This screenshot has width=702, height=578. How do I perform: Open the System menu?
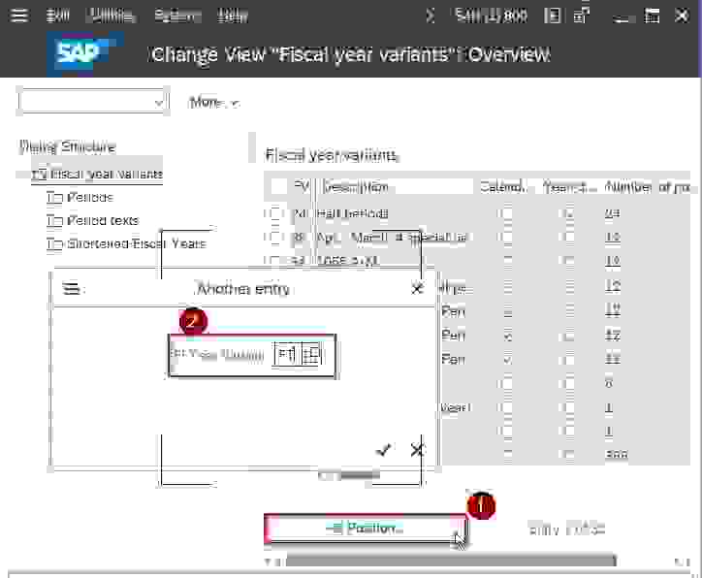pyautogui.click(x=177, y=16)
